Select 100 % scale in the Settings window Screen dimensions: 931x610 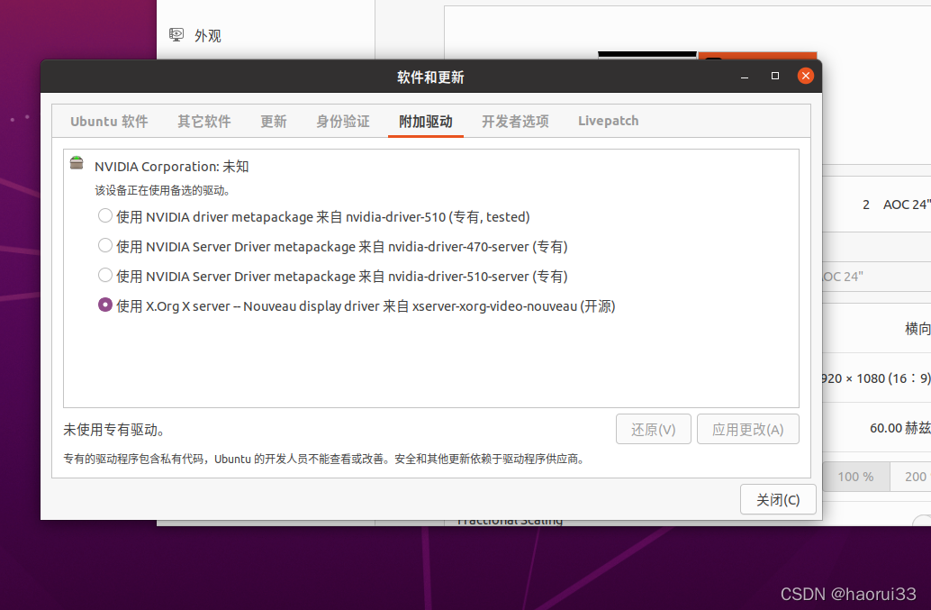pos(855,477)
